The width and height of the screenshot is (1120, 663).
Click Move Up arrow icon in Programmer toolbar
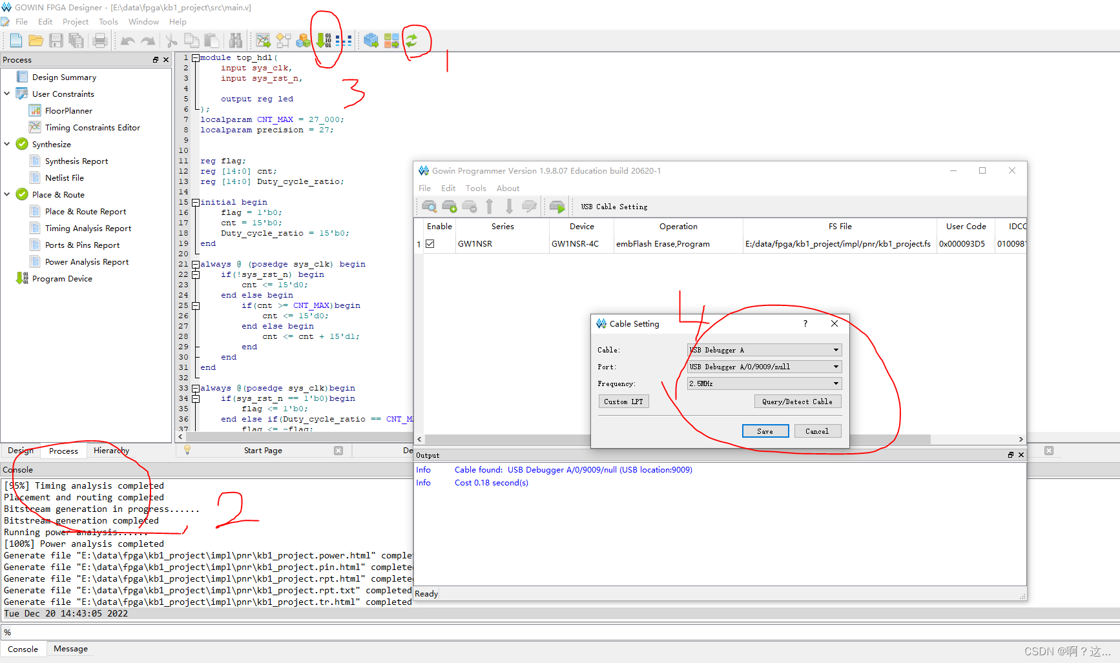point(490,207)
